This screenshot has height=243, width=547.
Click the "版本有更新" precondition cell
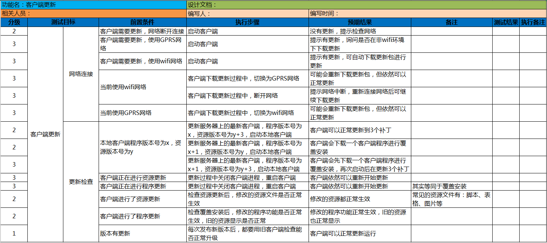142,233
